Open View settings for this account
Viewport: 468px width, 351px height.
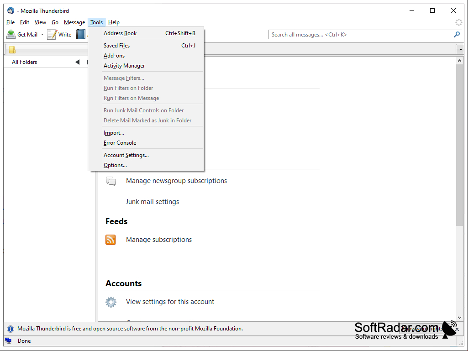170,302
